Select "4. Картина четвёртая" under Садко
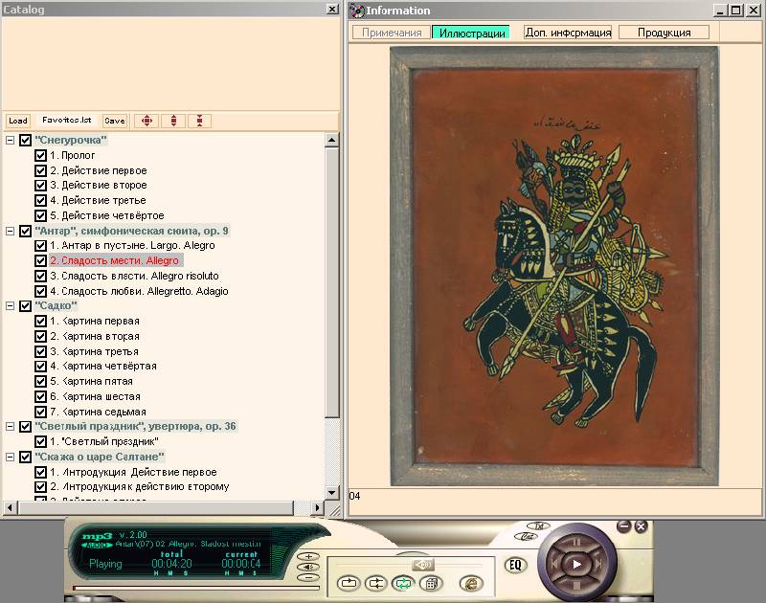The width and height of the screenshot is (766, 603). [103, 367]
